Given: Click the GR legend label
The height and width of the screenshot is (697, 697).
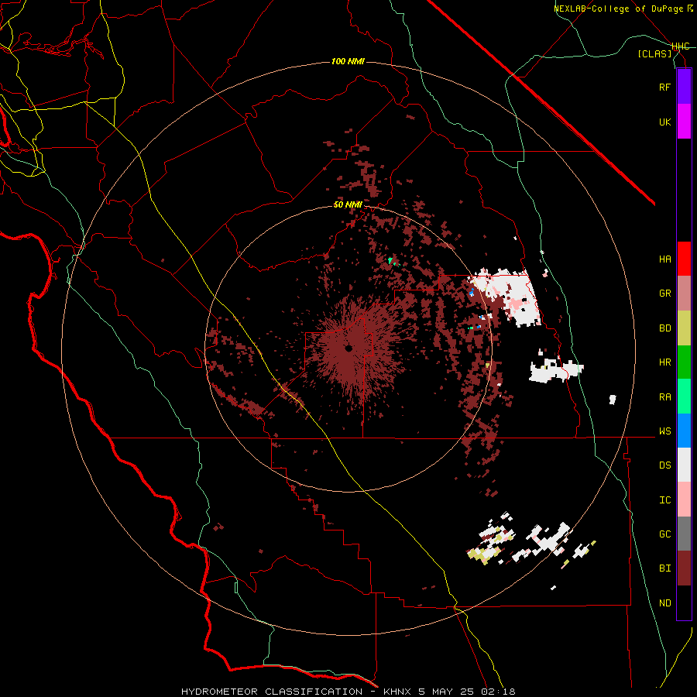Looking at the screenshot, I should (x=664, y=294).
